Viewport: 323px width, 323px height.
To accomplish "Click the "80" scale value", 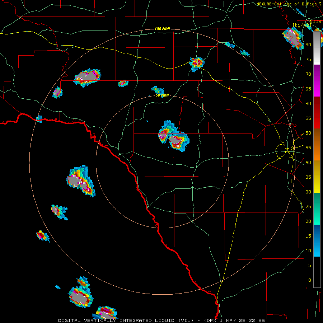I will 308,45.
